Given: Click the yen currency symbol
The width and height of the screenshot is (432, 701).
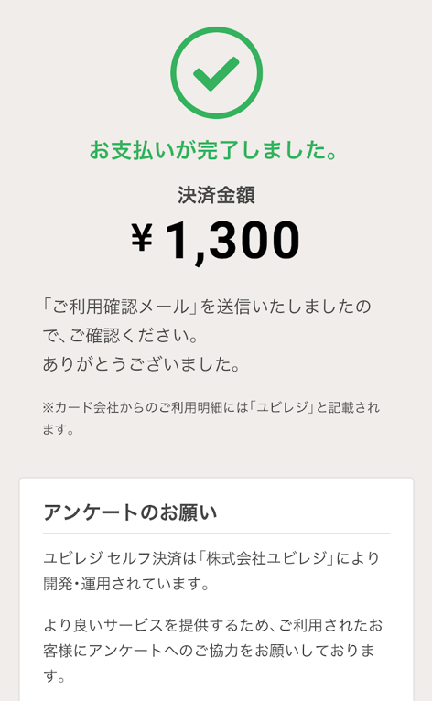Looking at the screenshot, I should coord(142,237).
